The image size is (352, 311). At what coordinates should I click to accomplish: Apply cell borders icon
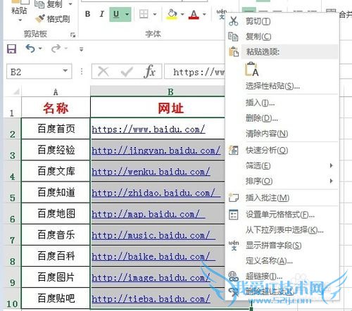click(144, 14)
